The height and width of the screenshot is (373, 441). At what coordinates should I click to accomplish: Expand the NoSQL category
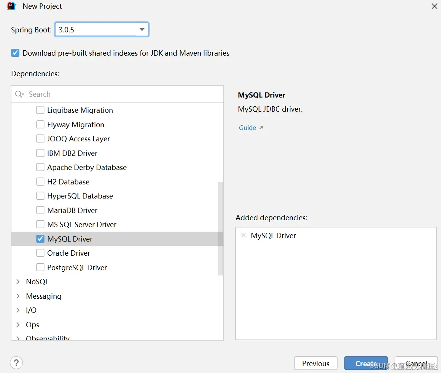pyautogui.click(x=18, y=282)
